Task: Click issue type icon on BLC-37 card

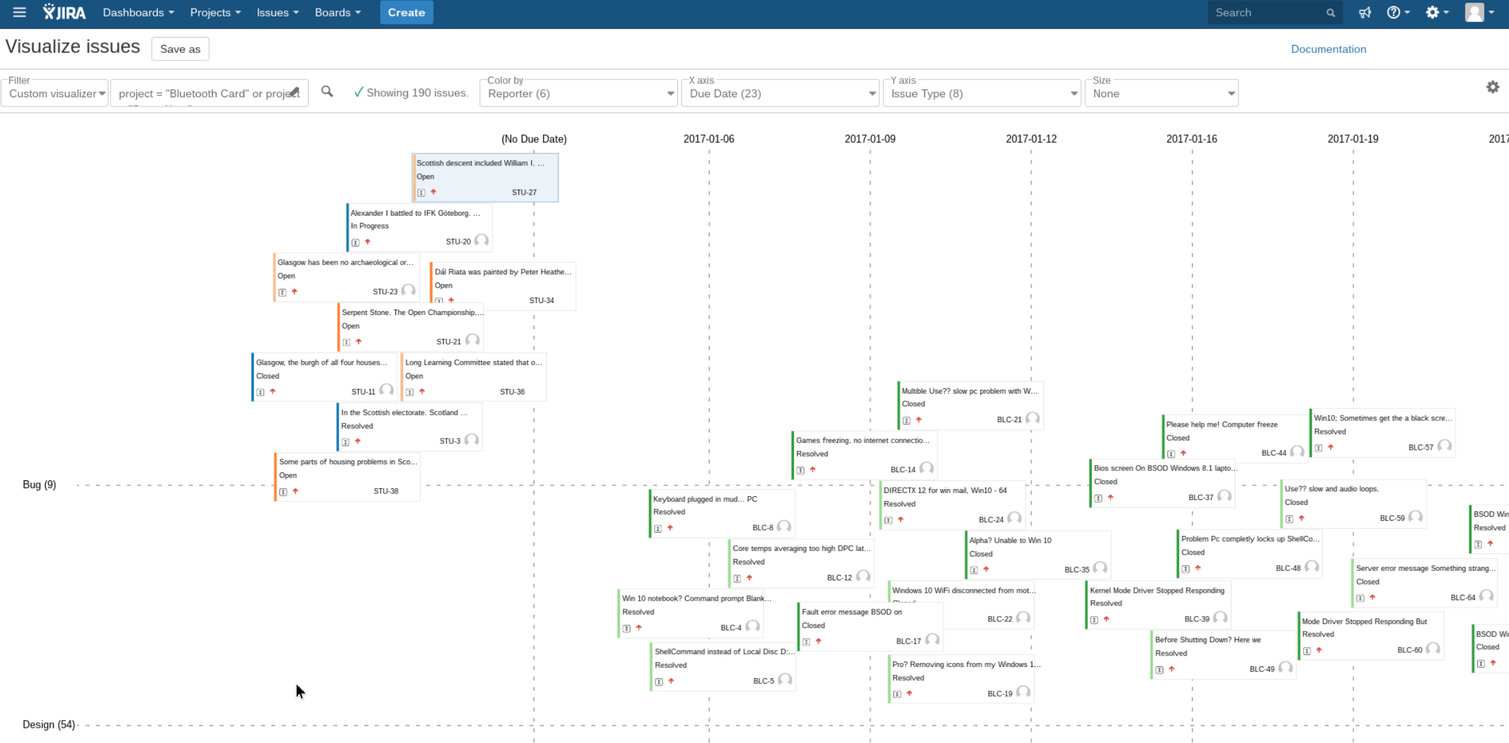Action: pos(1098,498)
